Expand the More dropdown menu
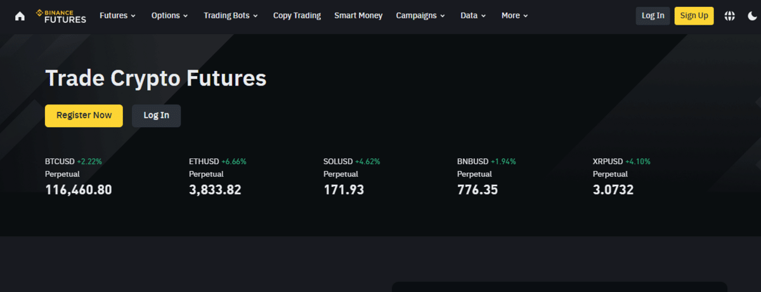The height and width of the screenshot is (292, 761). click(x=515, y=16)
